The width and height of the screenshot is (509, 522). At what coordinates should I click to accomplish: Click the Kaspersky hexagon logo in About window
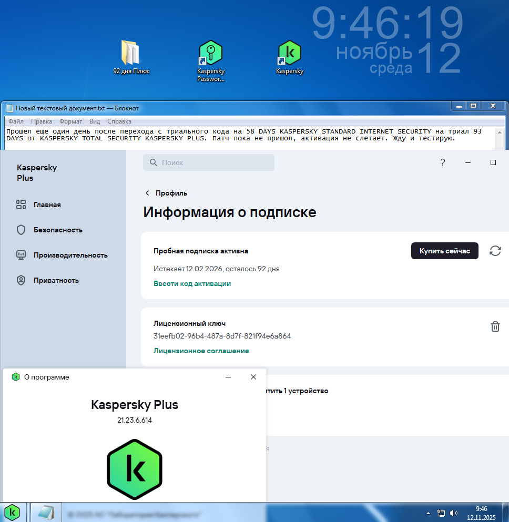(x=135, y=469)
